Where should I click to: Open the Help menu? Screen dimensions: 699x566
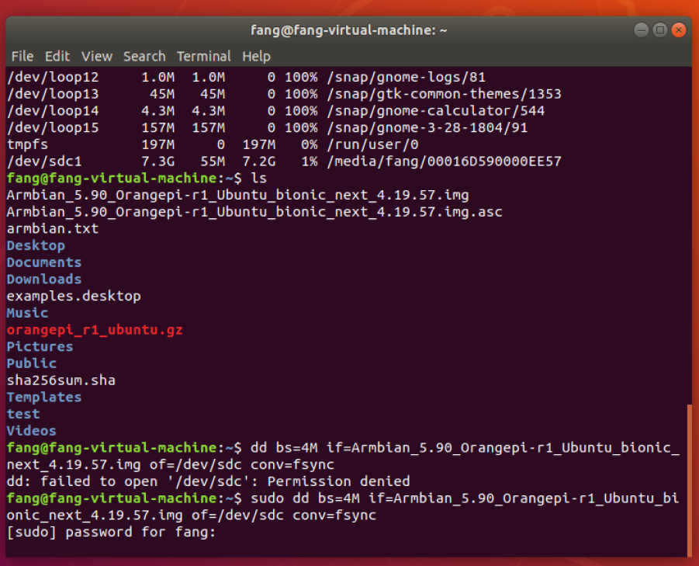256,56
